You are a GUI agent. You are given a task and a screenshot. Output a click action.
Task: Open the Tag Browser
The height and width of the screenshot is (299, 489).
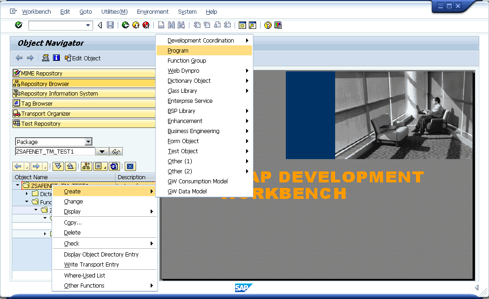[x=84, y=103]
